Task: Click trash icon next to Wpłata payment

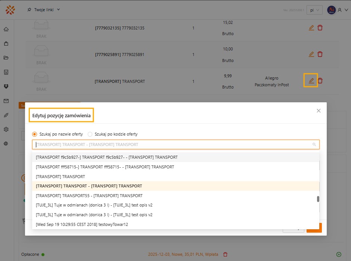Action: coord(225,254)
